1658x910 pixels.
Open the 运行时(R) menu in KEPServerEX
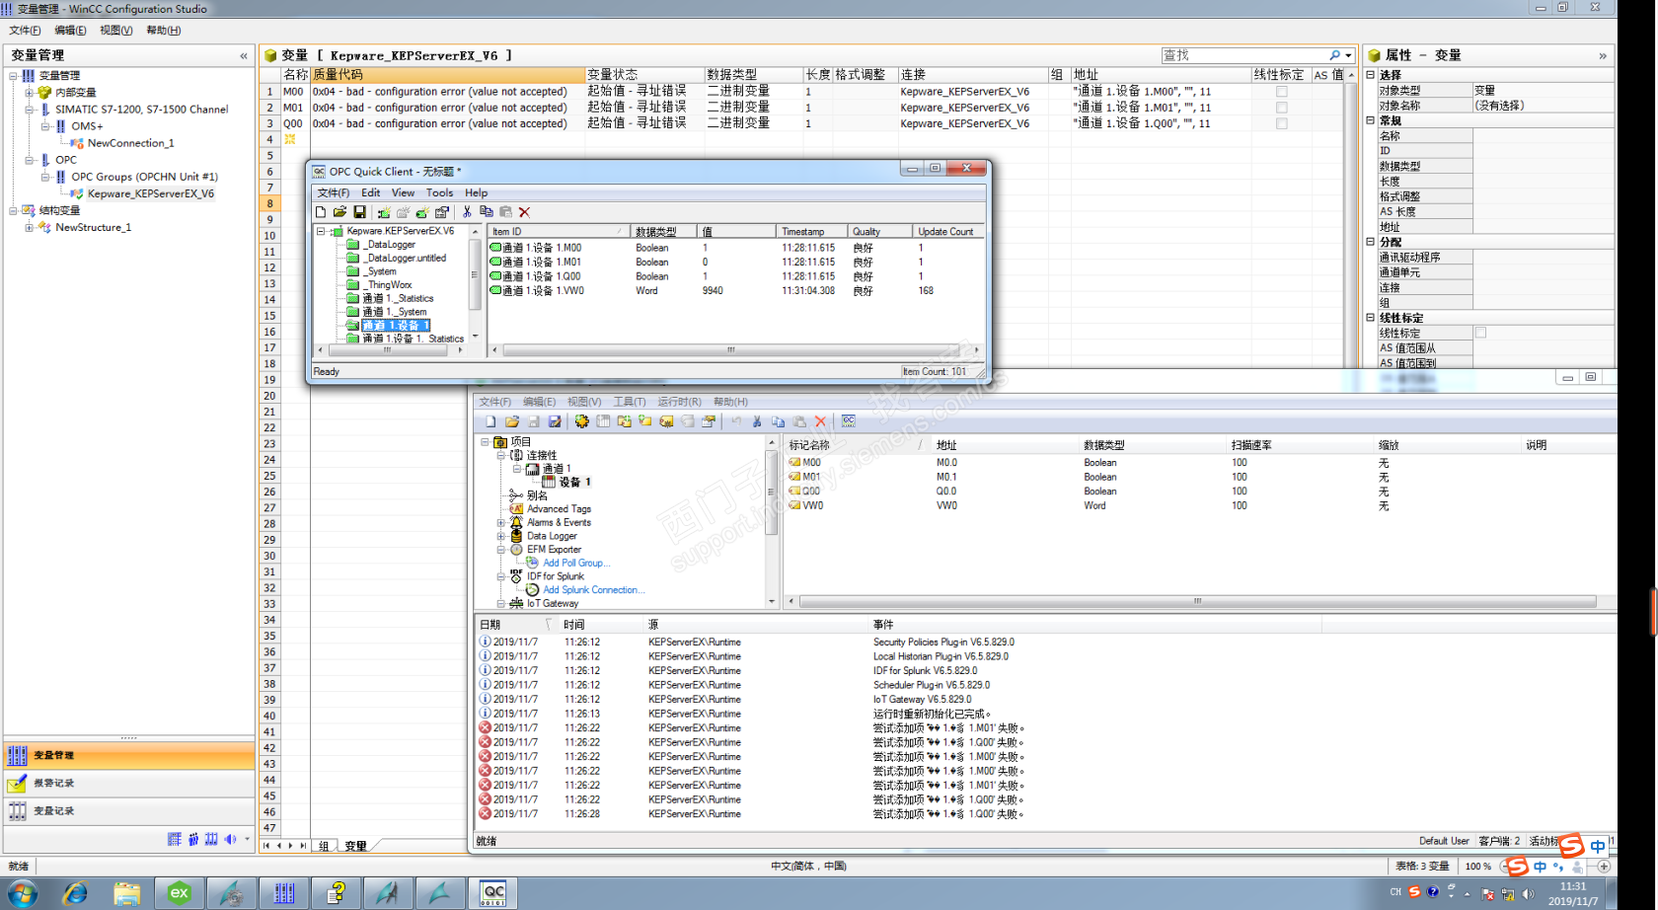[679, 402]
